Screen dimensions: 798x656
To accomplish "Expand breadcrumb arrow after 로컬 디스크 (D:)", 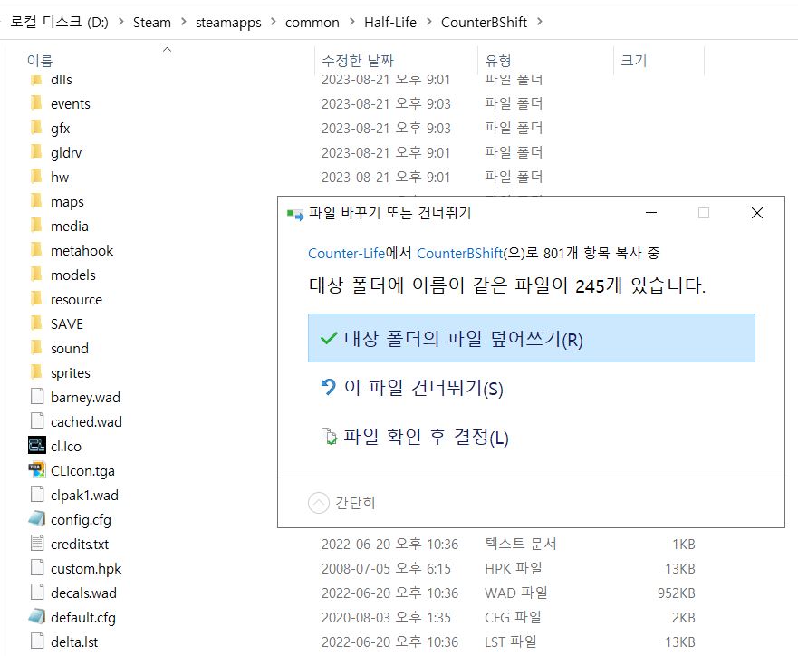I will coord(120,22).
